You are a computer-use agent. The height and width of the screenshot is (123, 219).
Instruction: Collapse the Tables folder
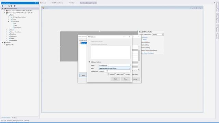(x=7, y=15)
